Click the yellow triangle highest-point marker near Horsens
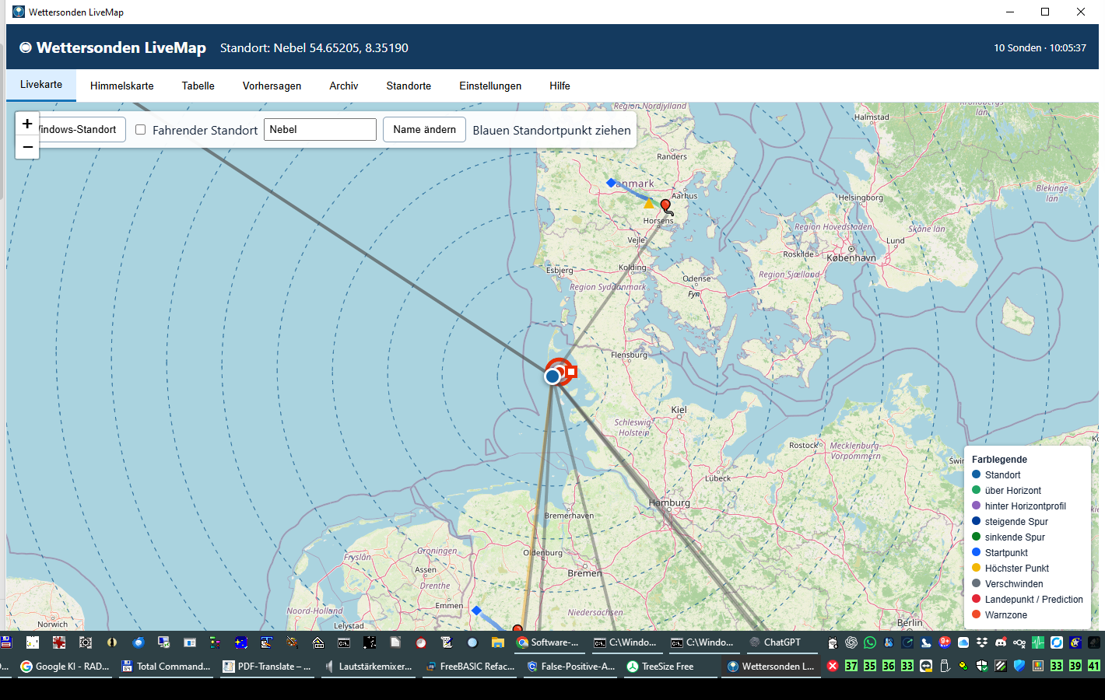The image size is (1105, 700). click(x=649, y=204)
